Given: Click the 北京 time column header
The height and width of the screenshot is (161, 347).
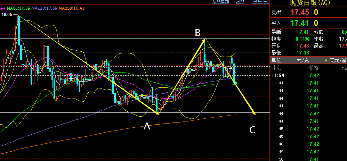Looking at the screenshot, I should pos(276,67).
